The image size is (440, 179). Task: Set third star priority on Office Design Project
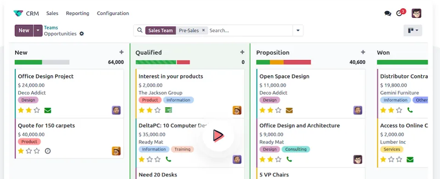pos(37,110)
